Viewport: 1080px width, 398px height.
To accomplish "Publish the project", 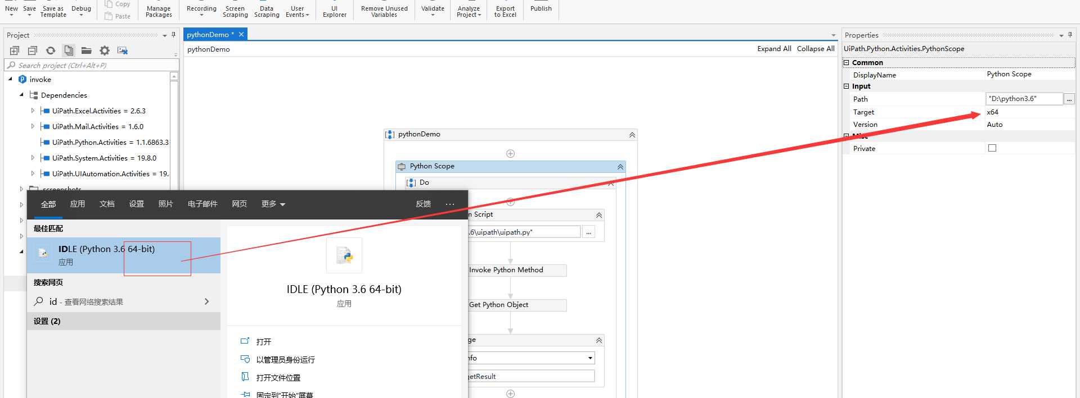I will coord(541,8).
